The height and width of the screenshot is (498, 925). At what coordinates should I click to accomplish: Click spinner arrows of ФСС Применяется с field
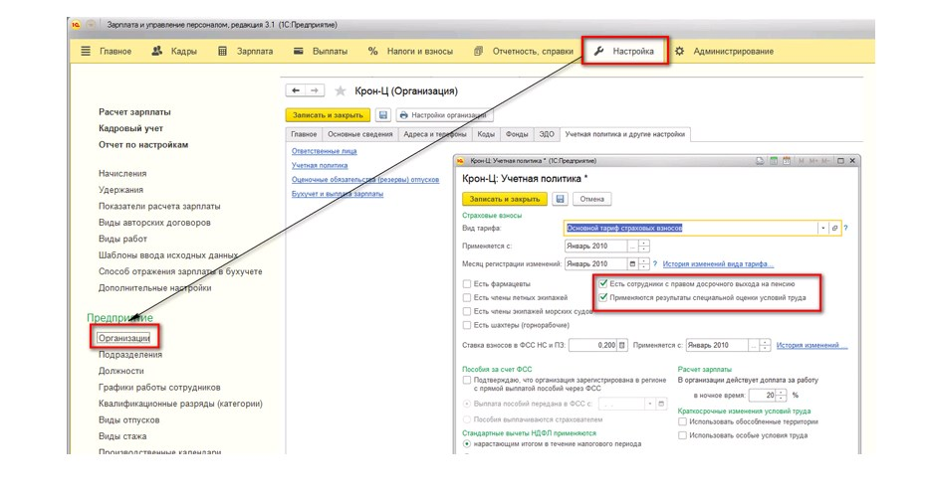pyautogui.click(x=765, y=346)
